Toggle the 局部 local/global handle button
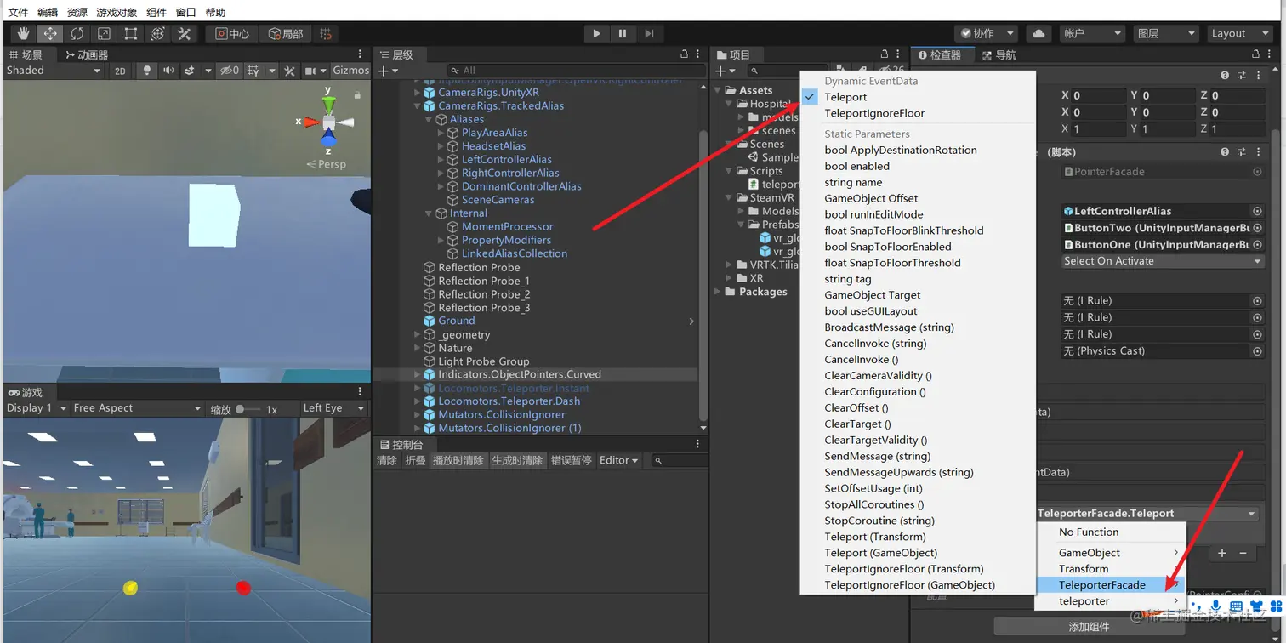 [285, 33]
